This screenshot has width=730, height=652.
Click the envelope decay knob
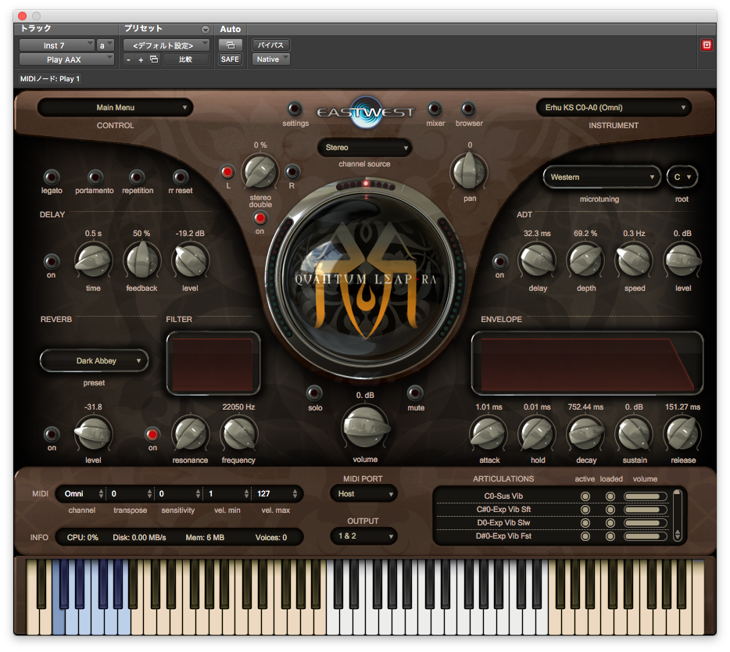click(x=585, y=434)
